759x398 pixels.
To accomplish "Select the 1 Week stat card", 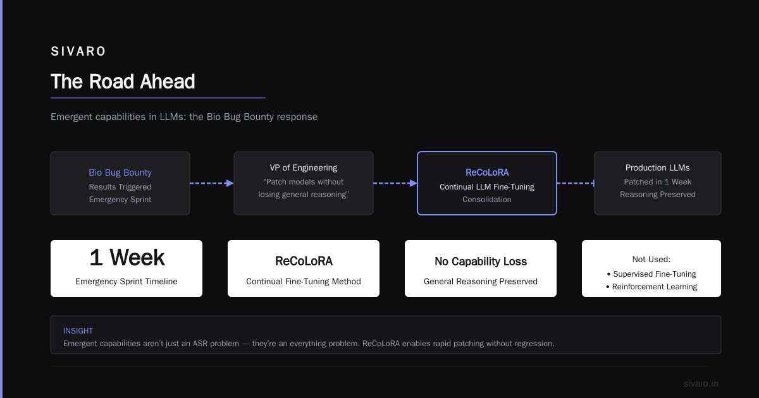I will tap(126, 268).
